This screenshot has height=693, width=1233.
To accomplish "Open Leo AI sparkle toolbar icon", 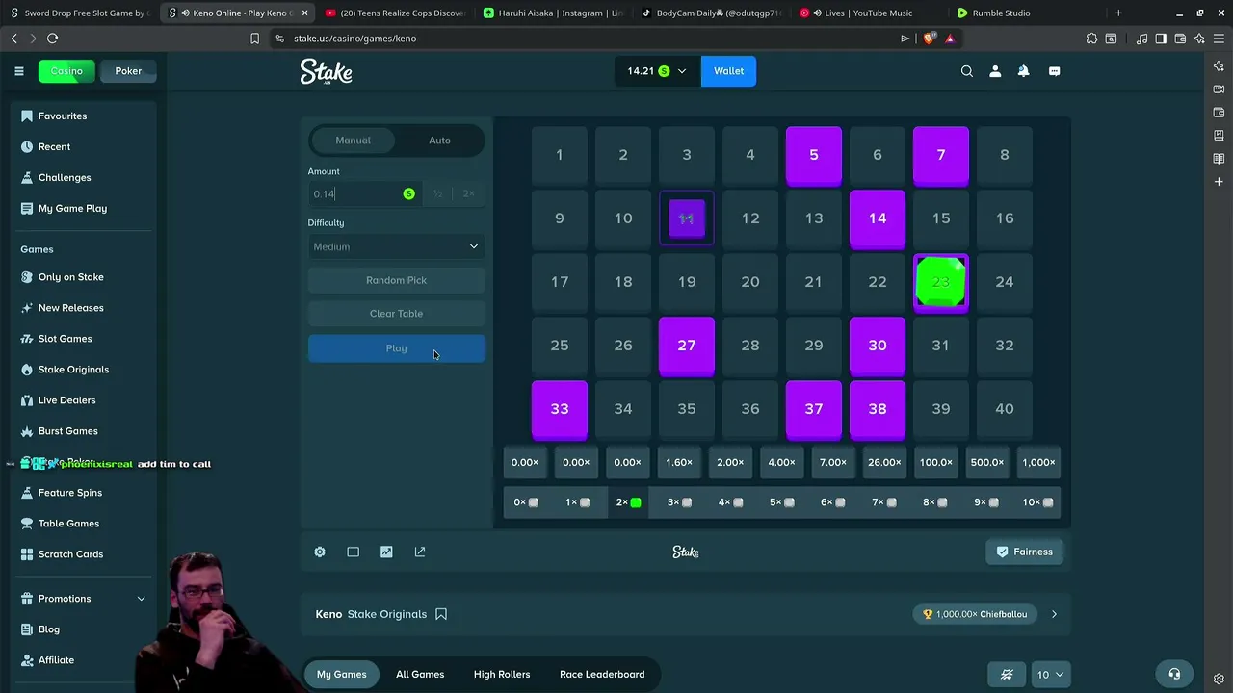I will pos(1199,38).
